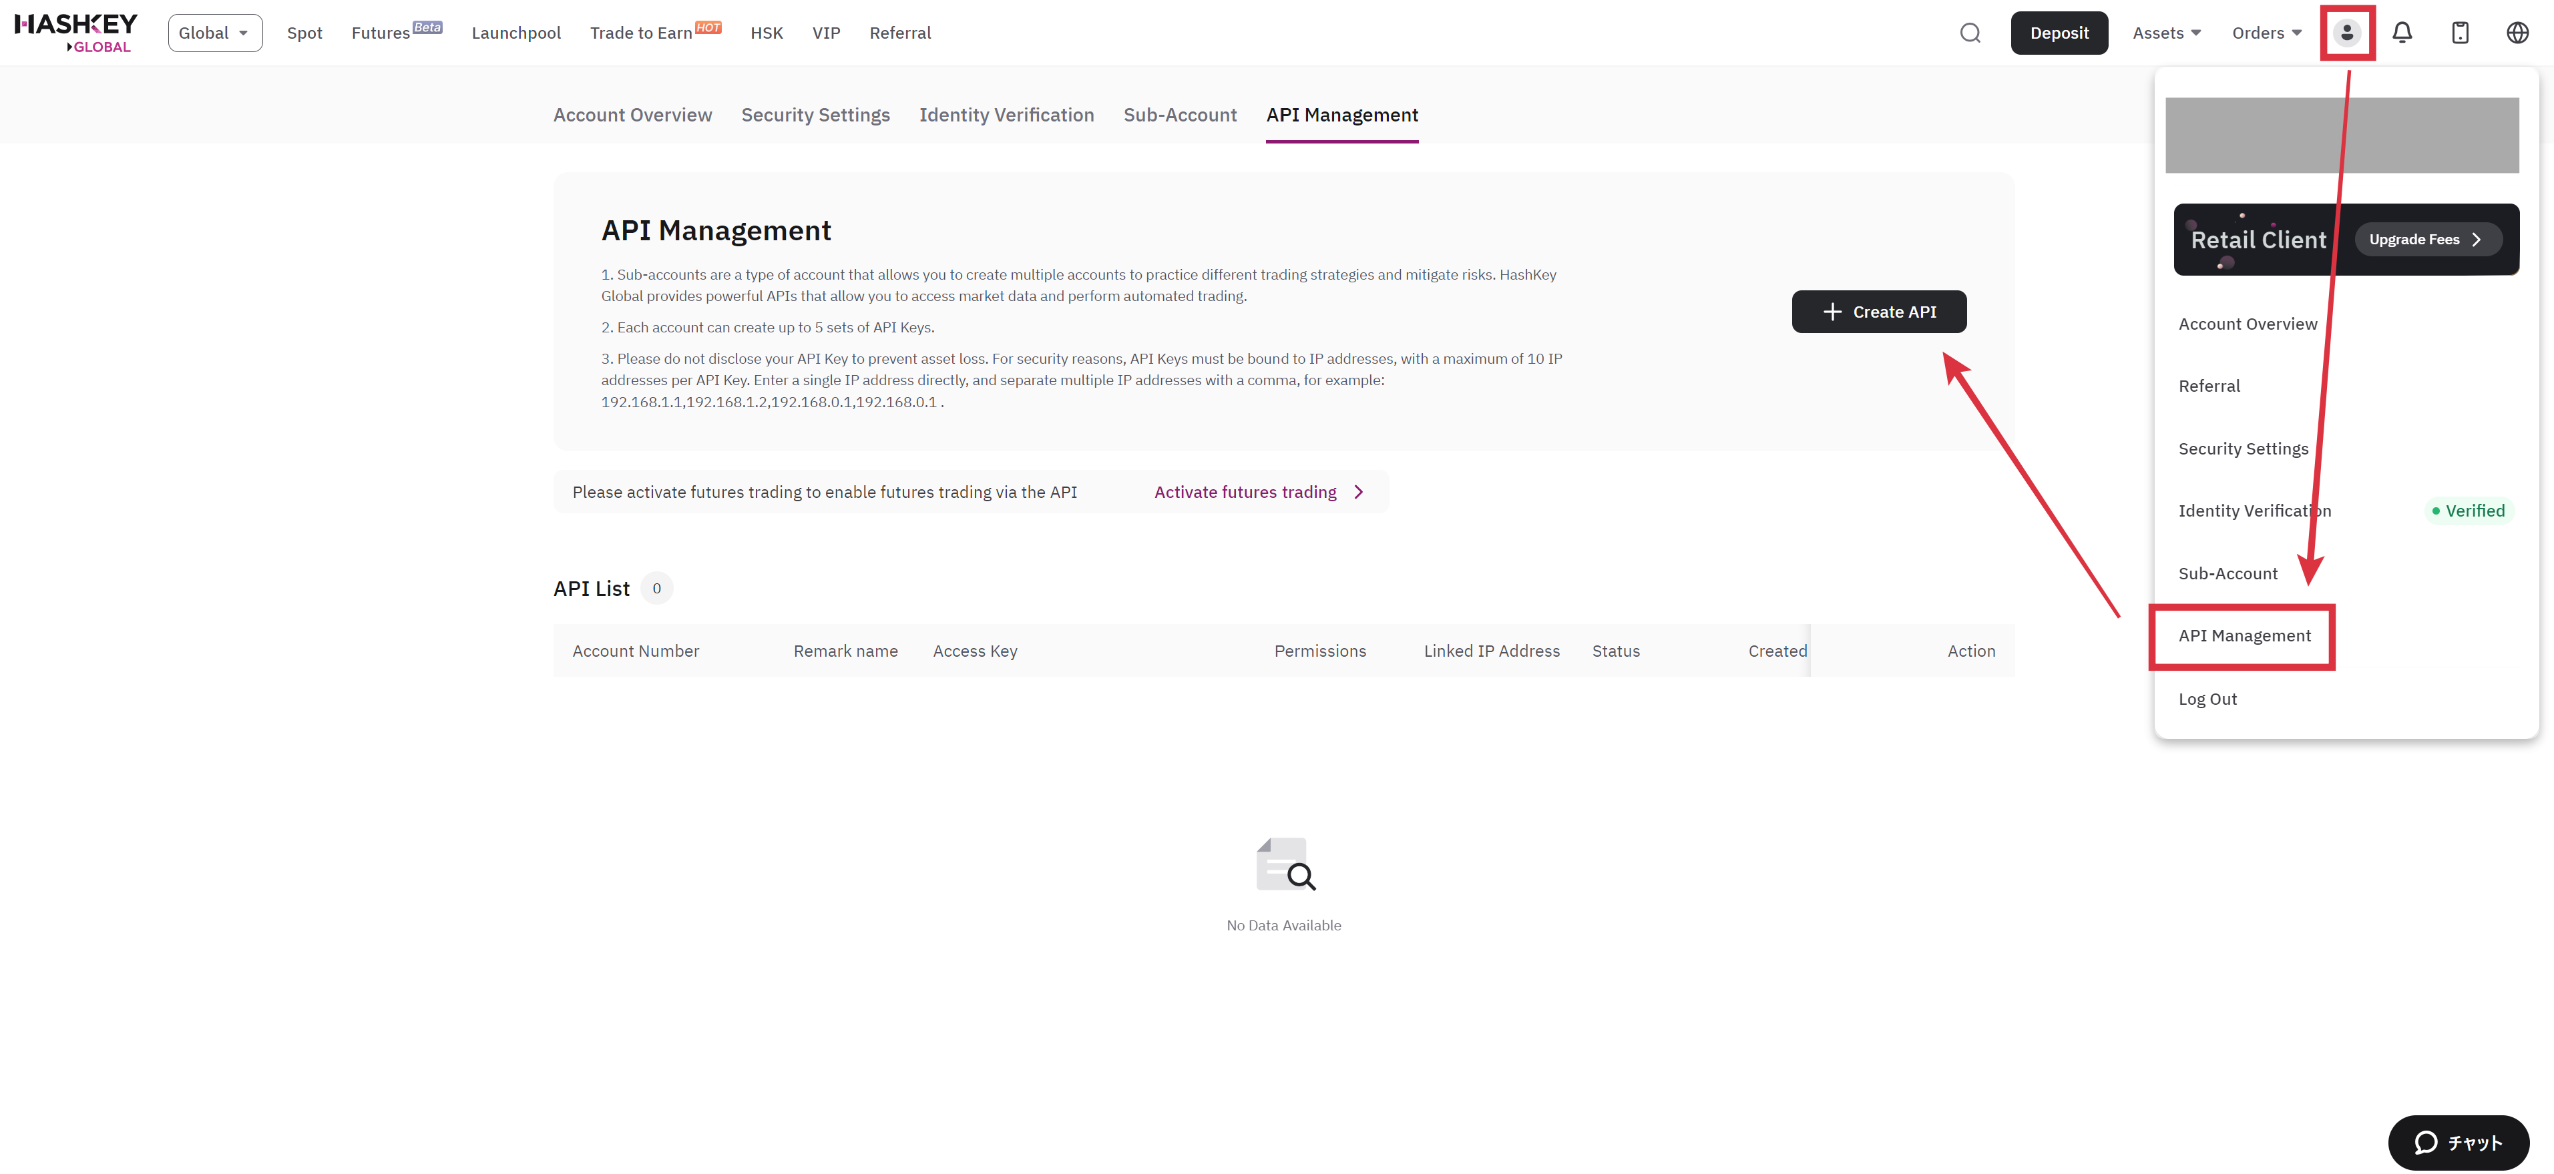Open the notifications bell icon
Image resolution: width=2554 pixels, height=1174 pixels.
[2401, 33]
